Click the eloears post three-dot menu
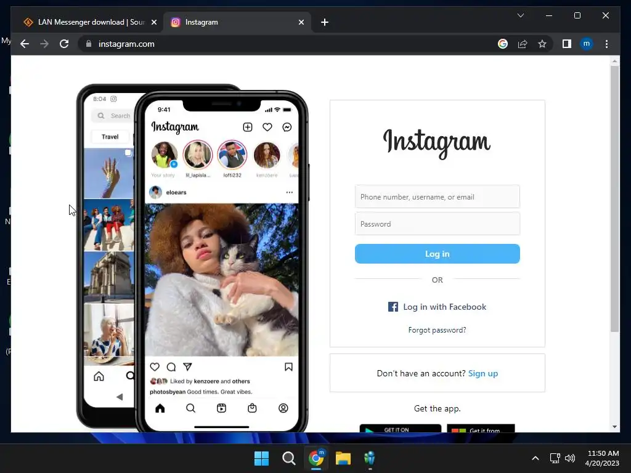 (290, 192)
